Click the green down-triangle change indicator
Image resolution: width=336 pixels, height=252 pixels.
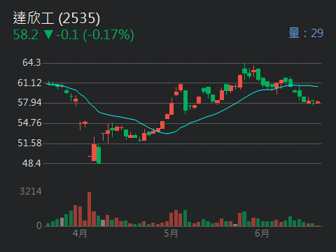click(48, 34)
